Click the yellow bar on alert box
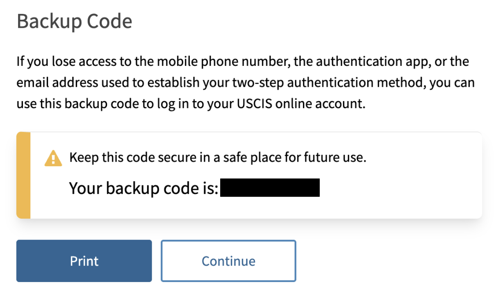This screenshot has height=298, width=496. point(23,175)
